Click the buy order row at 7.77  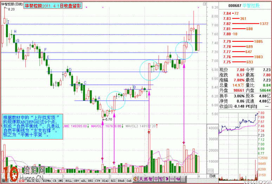click(245, 52)
